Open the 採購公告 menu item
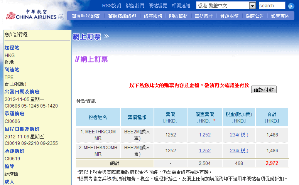299x185 pixels. (255, 16)
